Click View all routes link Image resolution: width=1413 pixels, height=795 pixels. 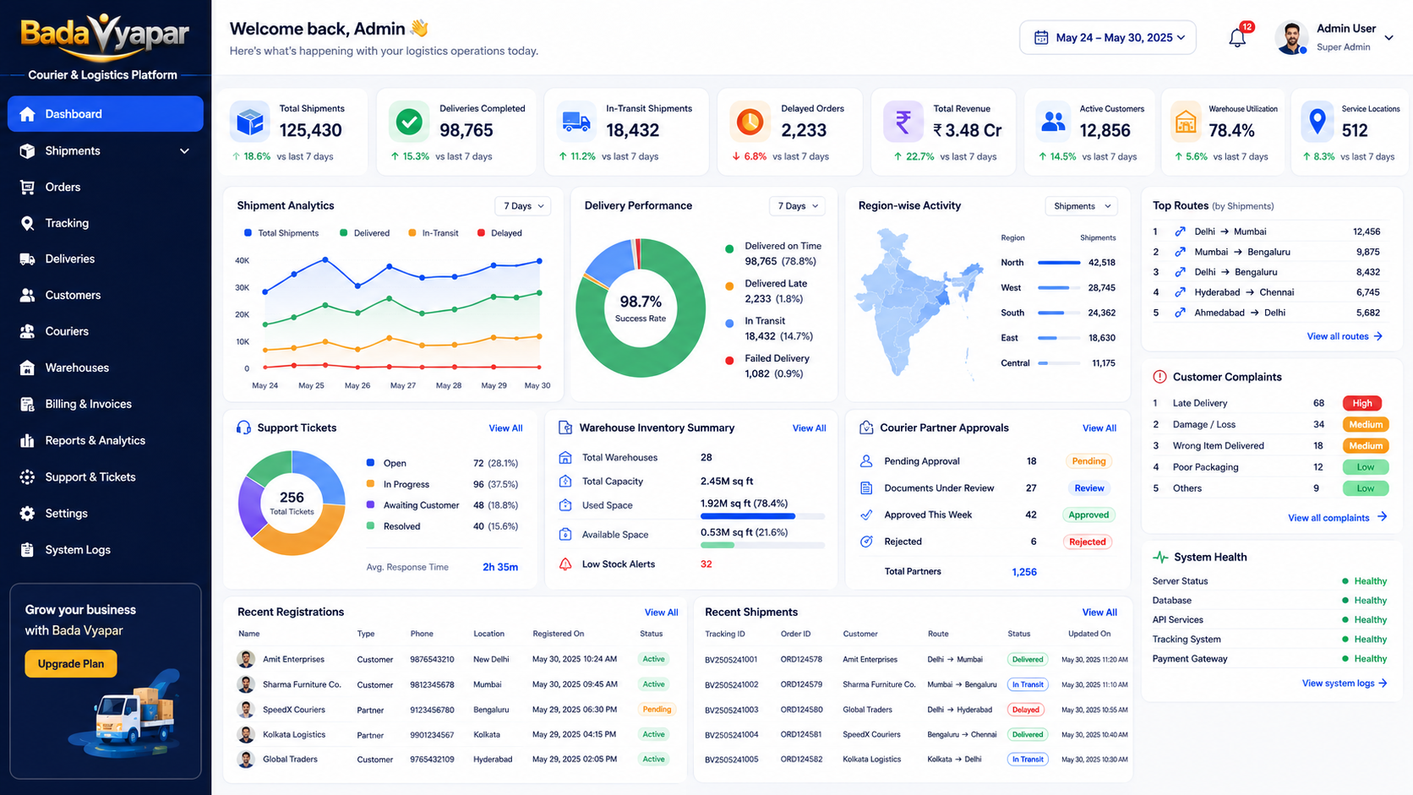[1345, 336]
